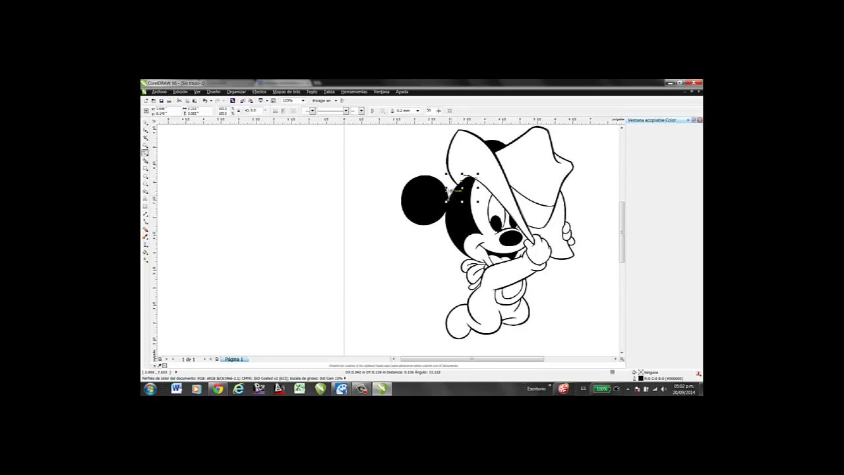Click the freehand smoothing value field
844x475 pixels.
(x=429, y=111)
